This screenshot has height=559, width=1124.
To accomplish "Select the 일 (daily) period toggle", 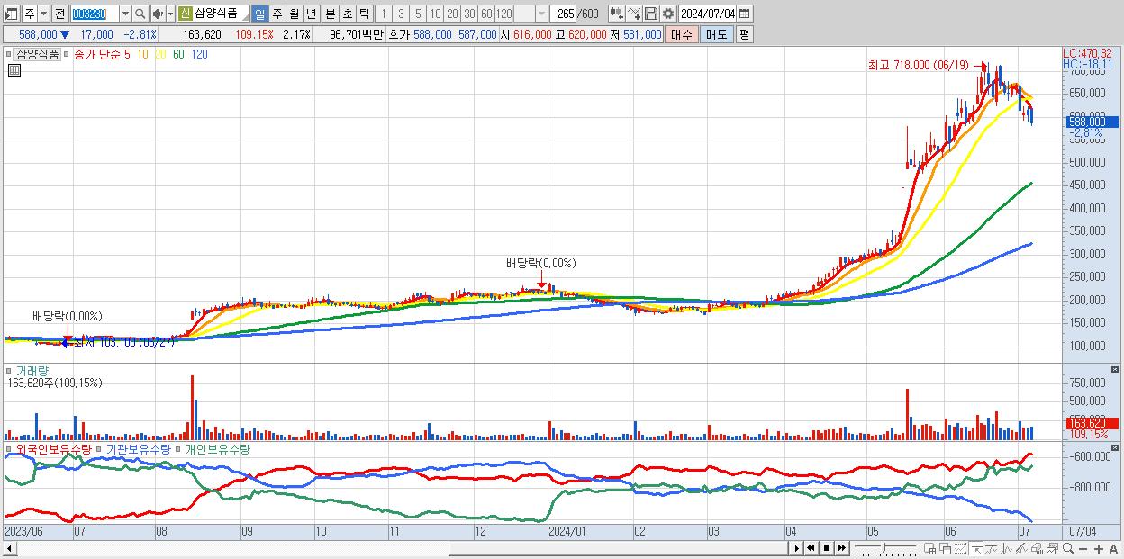I will [259, 14].
